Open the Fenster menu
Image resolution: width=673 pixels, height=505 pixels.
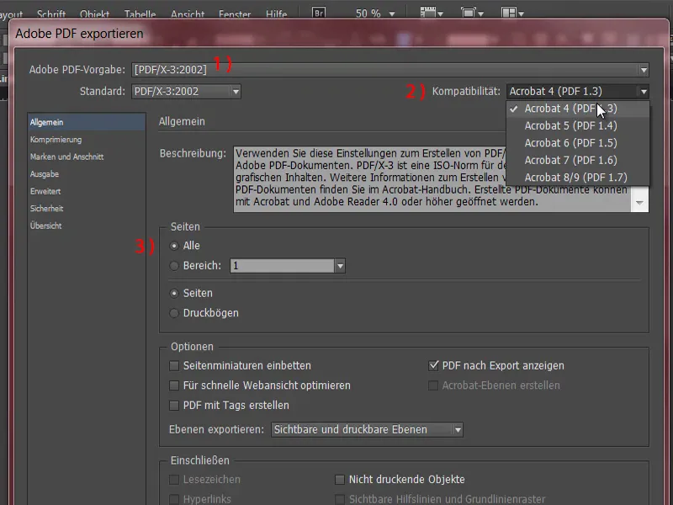tap(235, 14)
